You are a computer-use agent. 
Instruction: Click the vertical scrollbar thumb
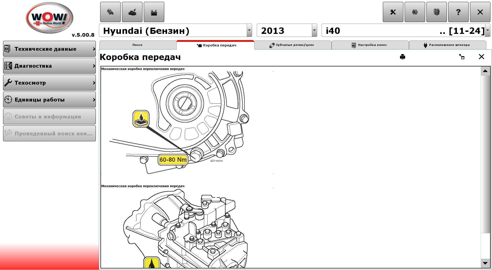[485, 154]
